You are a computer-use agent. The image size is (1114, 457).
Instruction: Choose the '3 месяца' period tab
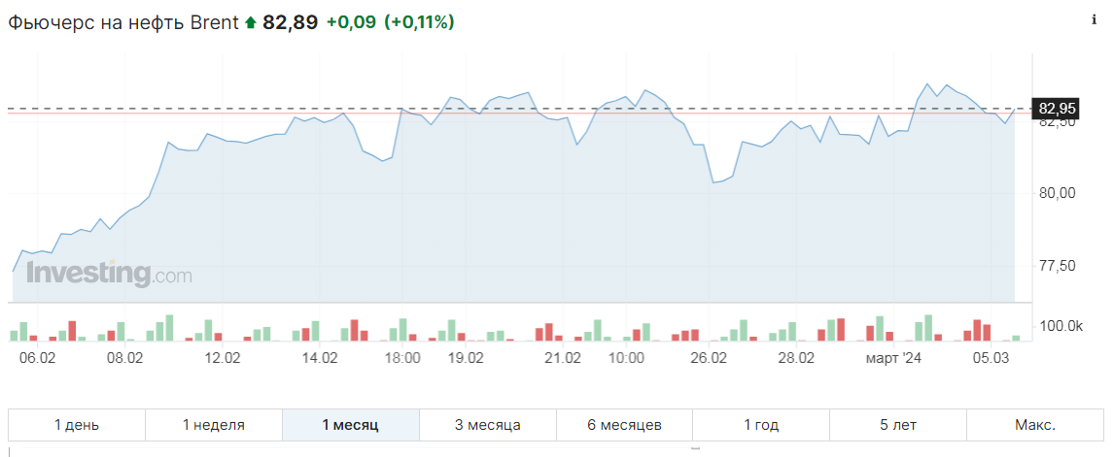click(x=488, y=425)
